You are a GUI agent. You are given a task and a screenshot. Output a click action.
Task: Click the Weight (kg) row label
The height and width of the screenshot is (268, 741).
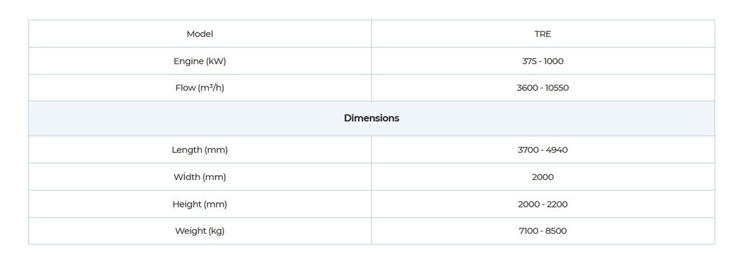coord(200,231)
